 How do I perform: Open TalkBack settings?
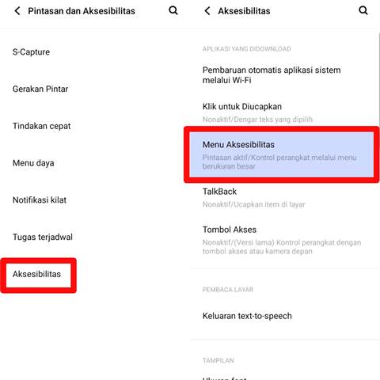coord(284,197)
